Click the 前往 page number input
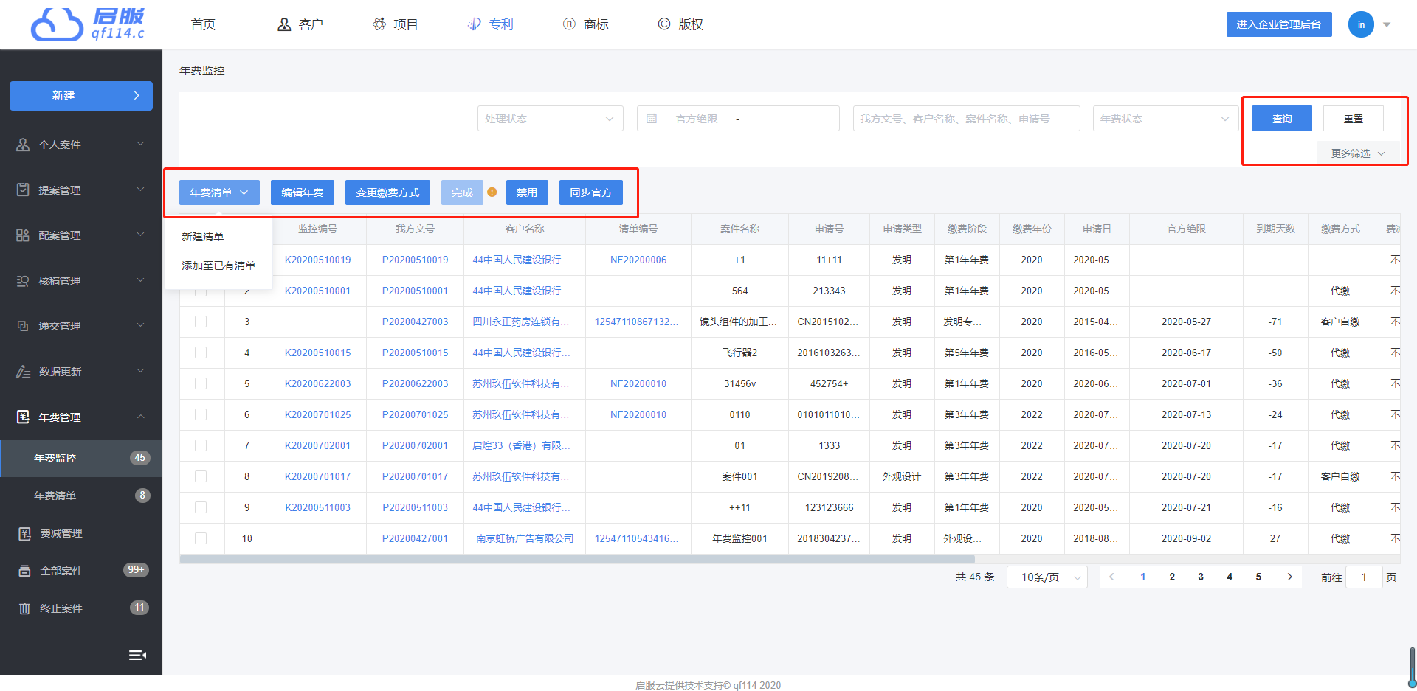 point(1364,577)
